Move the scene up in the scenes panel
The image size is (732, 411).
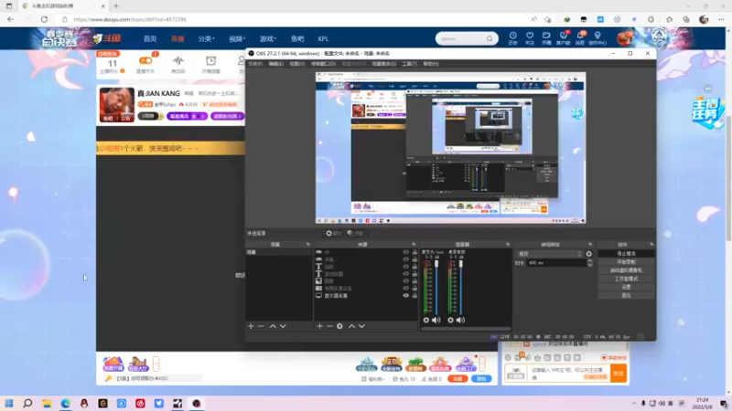tap(273, 326)
